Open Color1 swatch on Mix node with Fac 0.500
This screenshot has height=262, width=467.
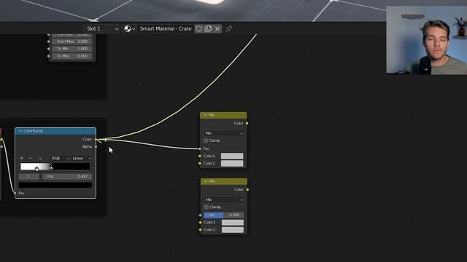233,222
